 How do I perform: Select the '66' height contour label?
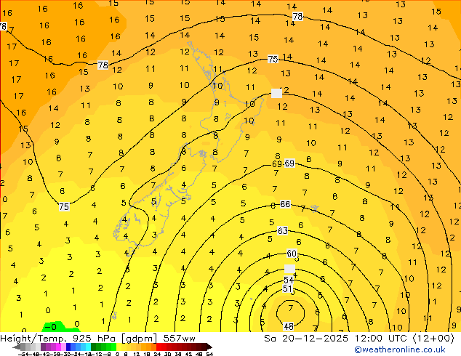[285, 204]
